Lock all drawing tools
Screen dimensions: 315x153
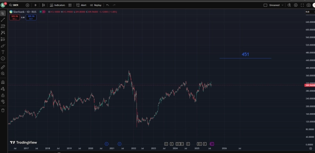pyautogui.click(x=3, y=95)
